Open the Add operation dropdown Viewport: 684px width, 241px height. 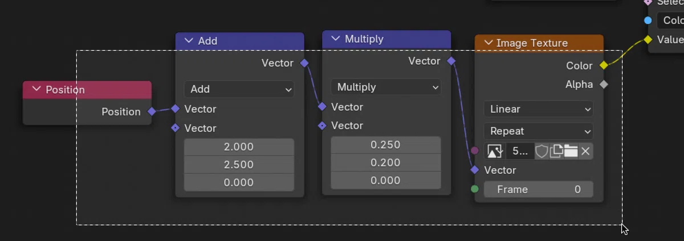pos(239,89)
